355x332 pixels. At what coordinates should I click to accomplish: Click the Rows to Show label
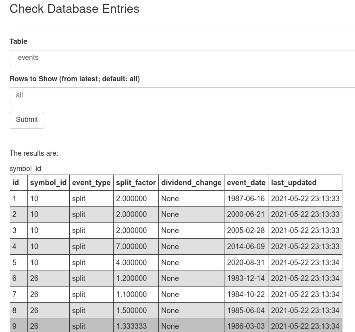75,79
